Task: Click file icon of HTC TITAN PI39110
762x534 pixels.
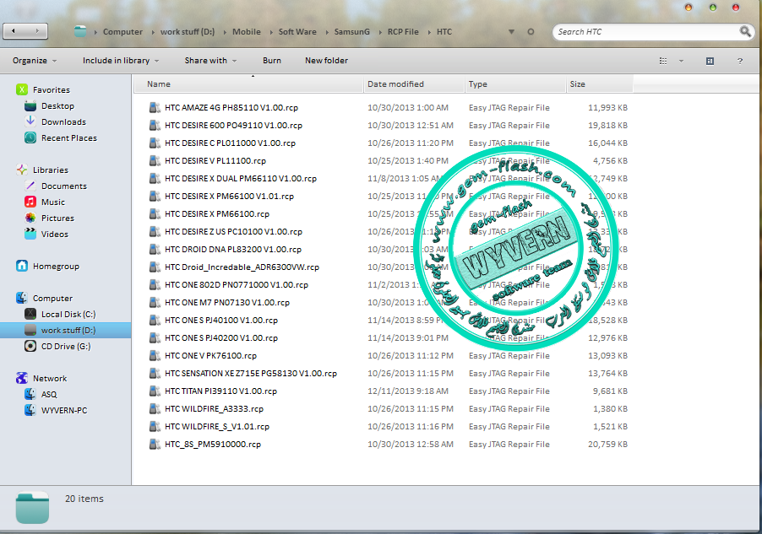Action: (x=155, y=391)
